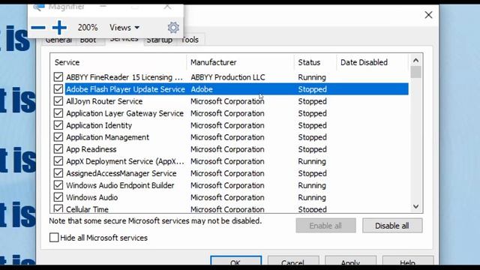Confirm with the OK button
Image resolution: width=480 pixels, height=270 pixels.
(x=235, y=260)
